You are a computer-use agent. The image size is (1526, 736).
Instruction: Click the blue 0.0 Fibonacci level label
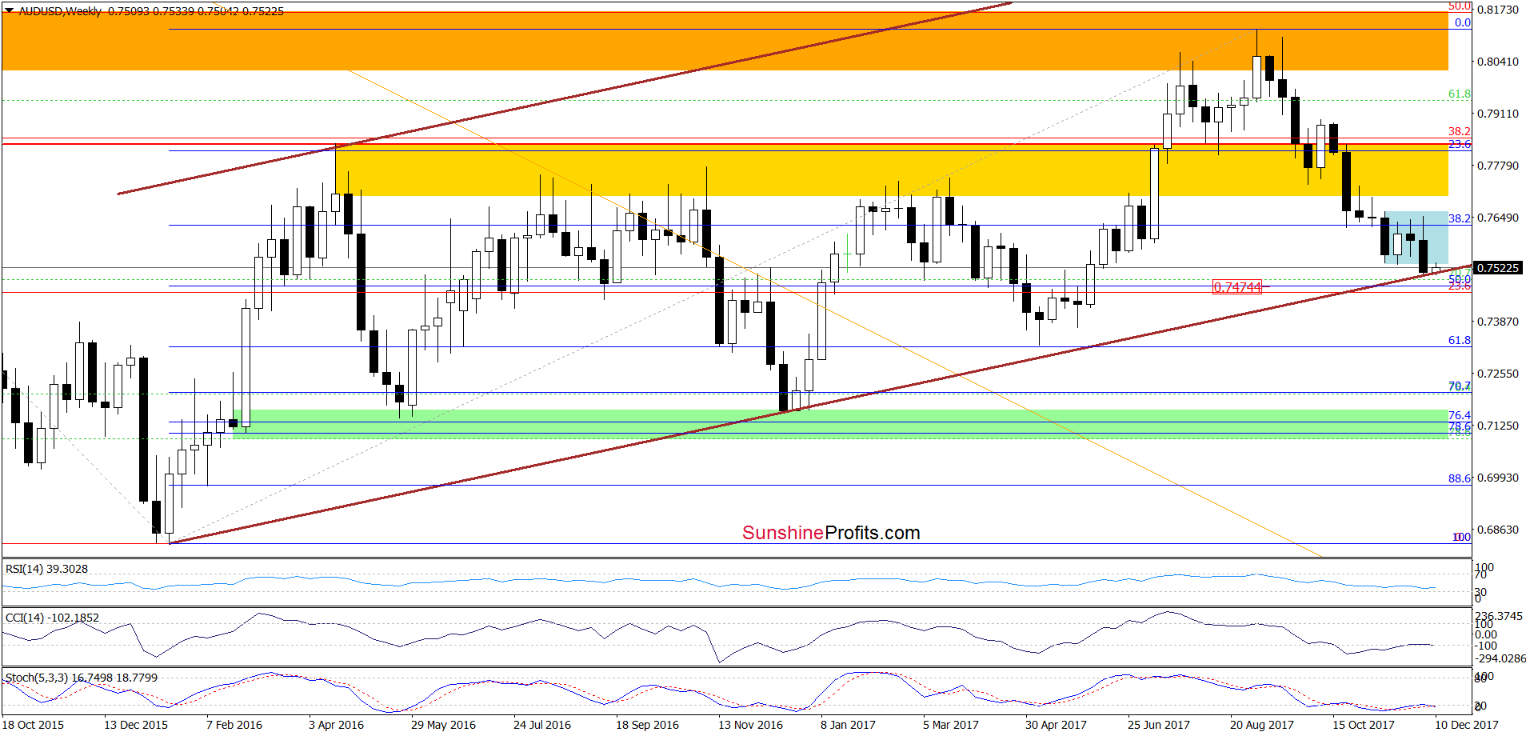(x=1462, y=22)
